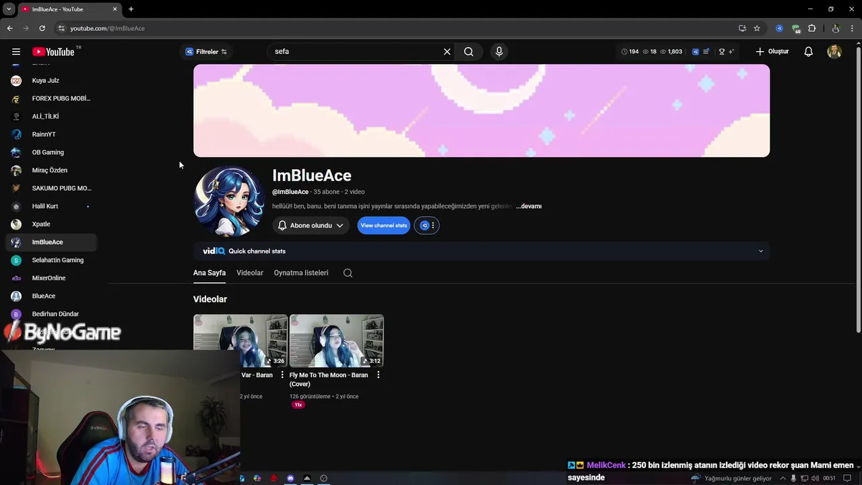Open the MixerOnline subscription
Screen dimensions: 862x485
51,278
